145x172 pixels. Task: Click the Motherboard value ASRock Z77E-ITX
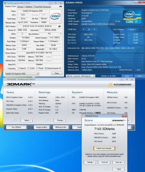(112, 56)
